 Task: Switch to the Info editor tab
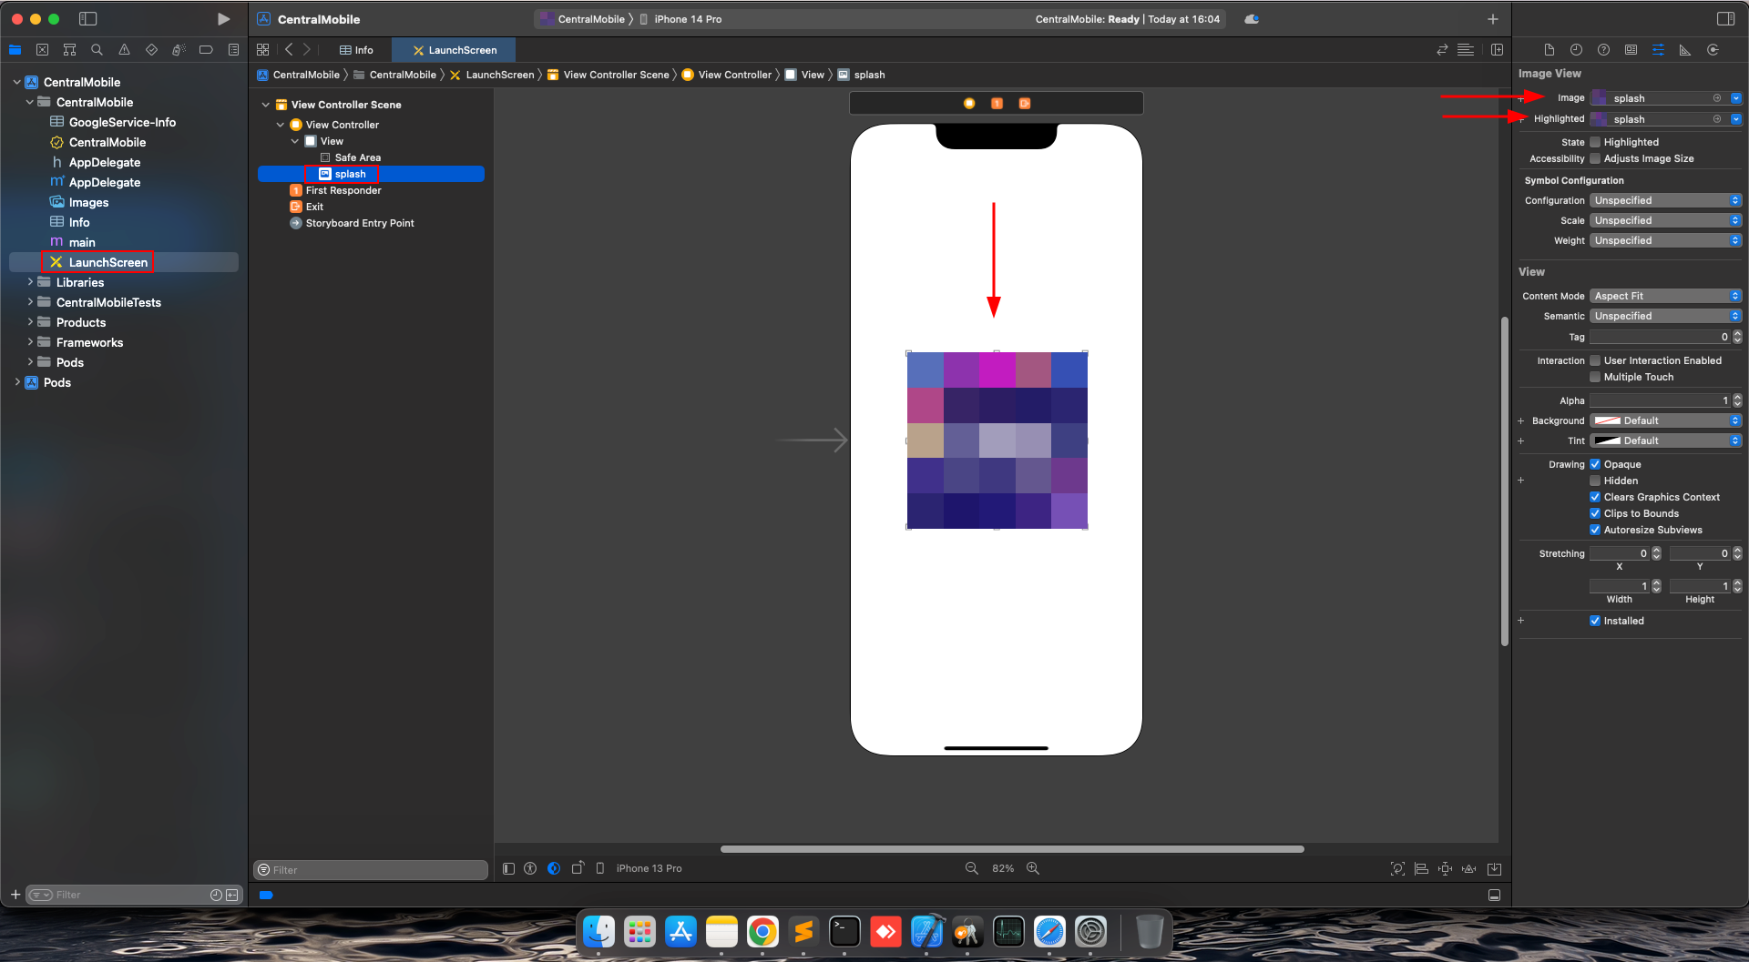356,50
